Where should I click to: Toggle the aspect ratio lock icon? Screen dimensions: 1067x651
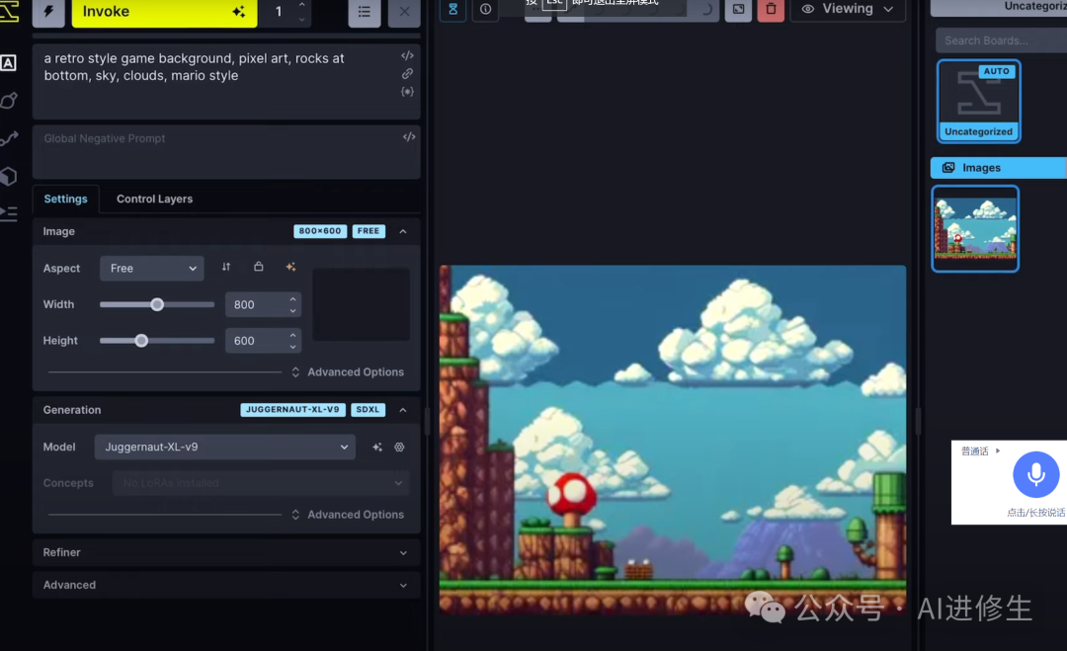(x=259, y=267)
